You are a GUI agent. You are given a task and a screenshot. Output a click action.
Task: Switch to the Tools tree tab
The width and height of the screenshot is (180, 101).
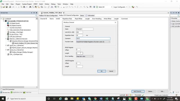[x=27, y=92]
